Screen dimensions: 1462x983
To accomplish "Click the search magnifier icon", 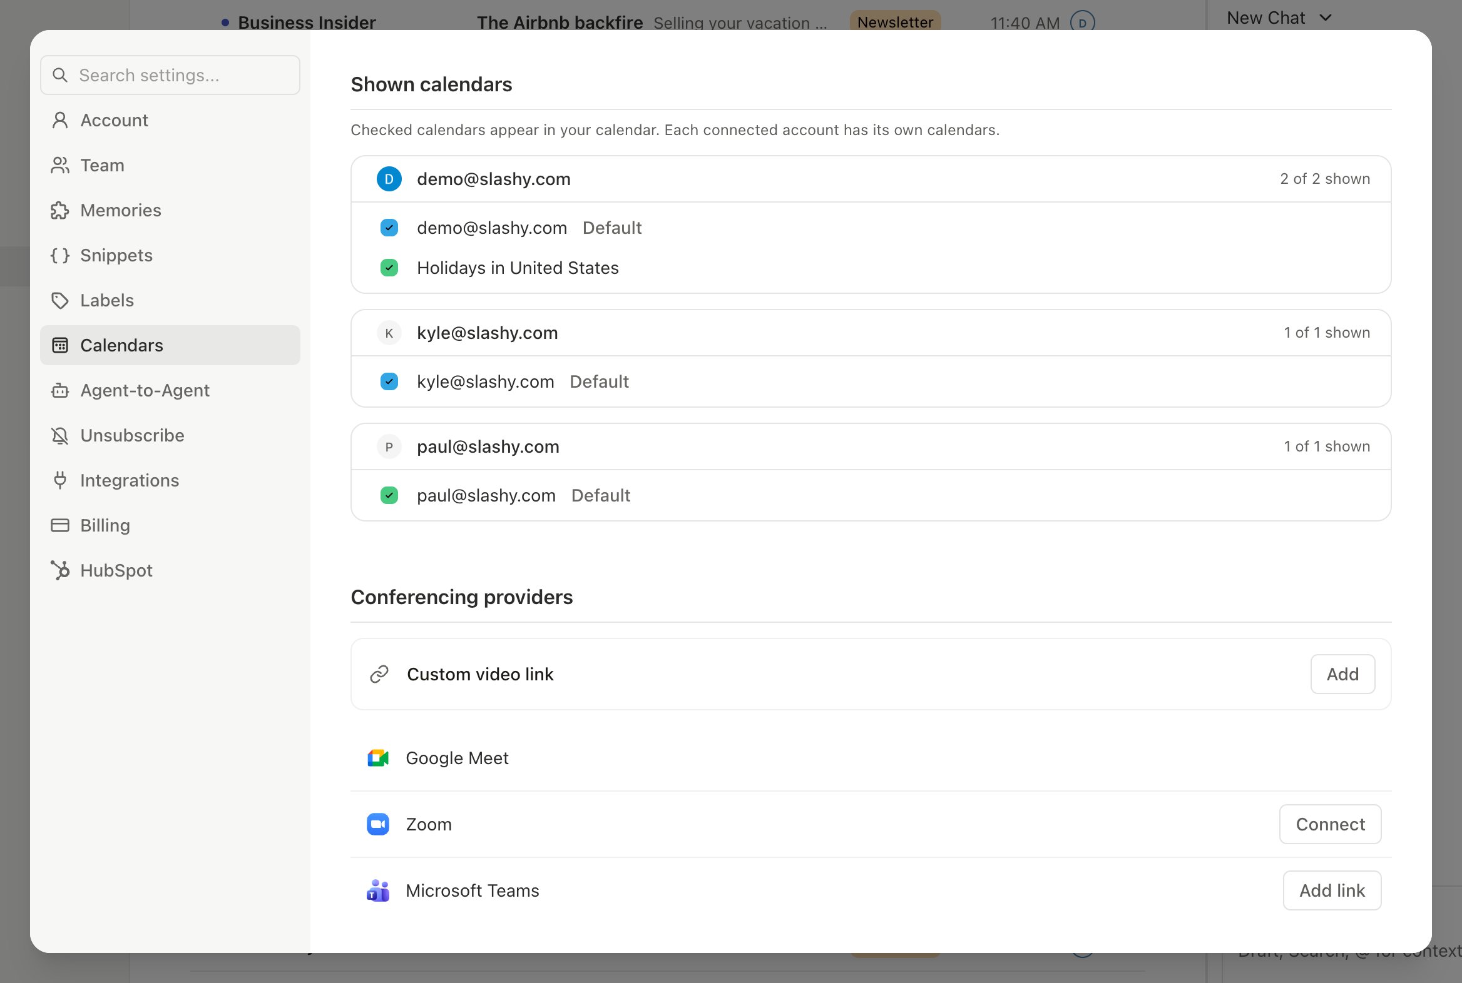I will [59, 75].
